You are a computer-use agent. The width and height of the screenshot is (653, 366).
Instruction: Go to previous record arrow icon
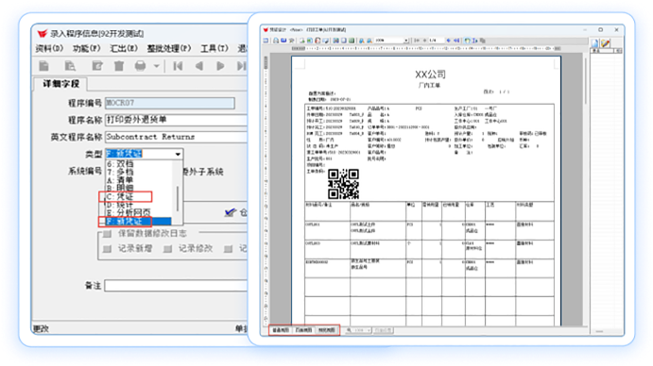199,66
